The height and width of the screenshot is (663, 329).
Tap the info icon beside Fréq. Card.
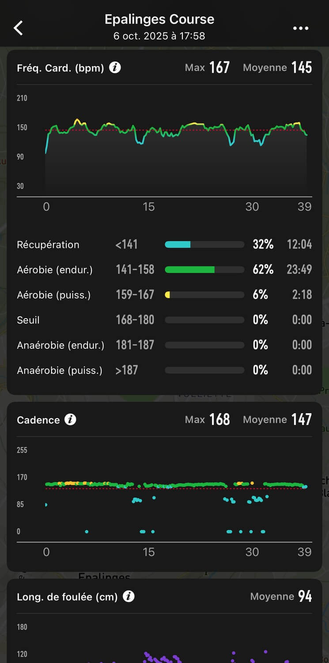tap(115, 68)
